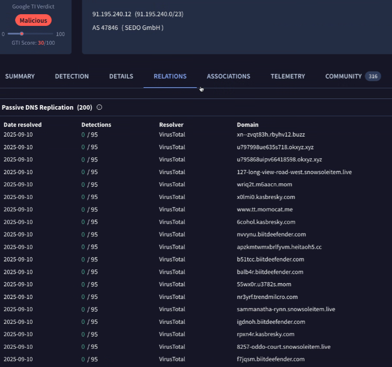Open domain xn--zvqt83h.rbyhv12.buzz
Image resolution: width=392 pixels, height=367 pixels.
pos(271,135)
